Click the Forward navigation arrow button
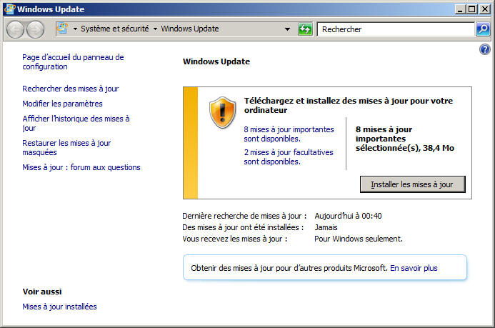This screenshot has height=328, width=495. (35, 30)
